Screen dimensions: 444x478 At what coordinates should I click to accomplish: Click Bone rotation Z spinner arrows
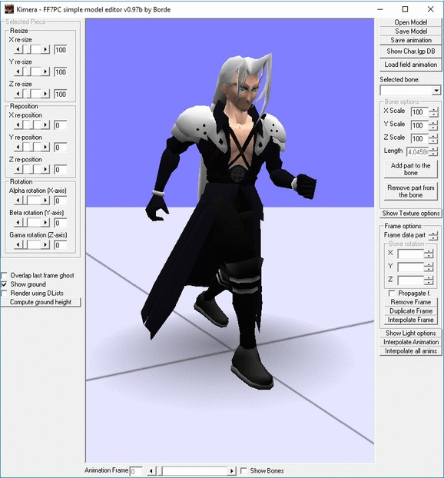click(429, 280)
